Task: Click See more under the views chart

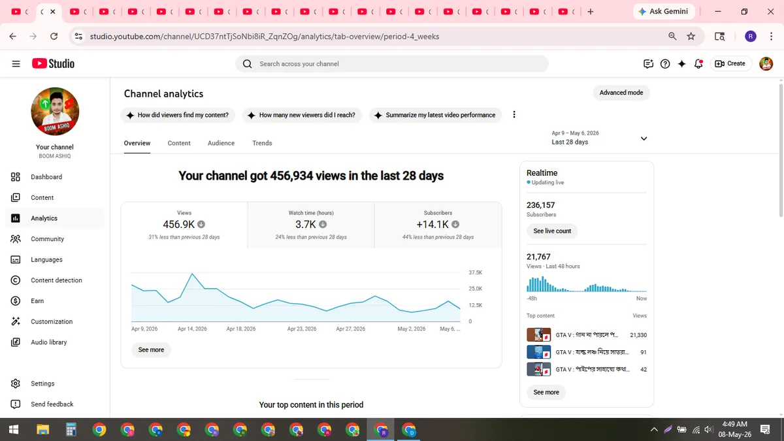Action: pos(151,350)
